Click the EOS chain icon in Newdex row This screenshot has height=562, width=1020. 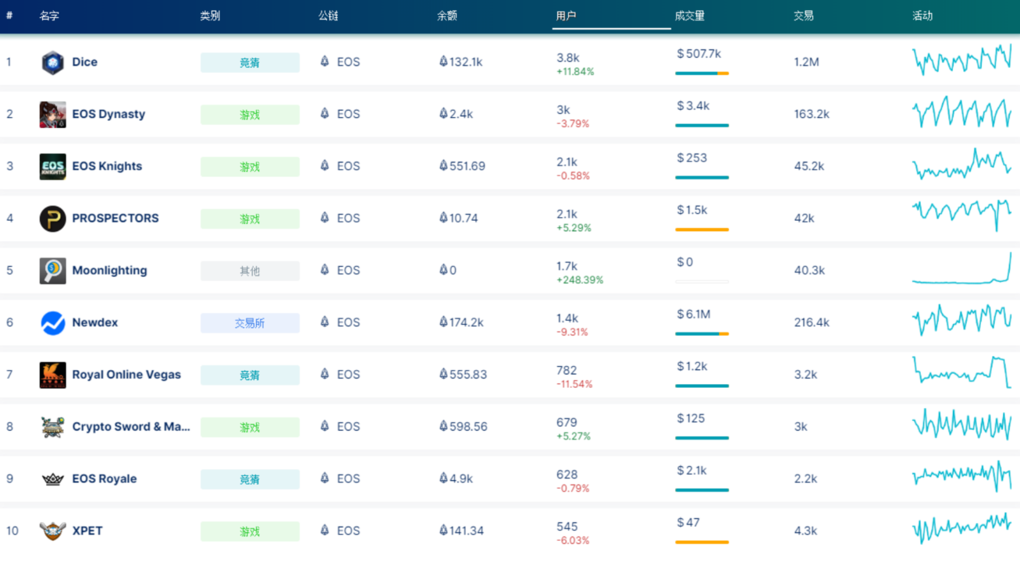325,322
